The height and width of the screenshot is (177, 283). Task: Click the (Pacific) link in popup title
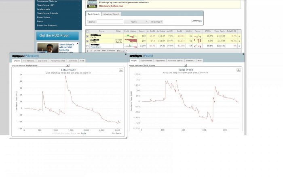[x=148, y=55]
